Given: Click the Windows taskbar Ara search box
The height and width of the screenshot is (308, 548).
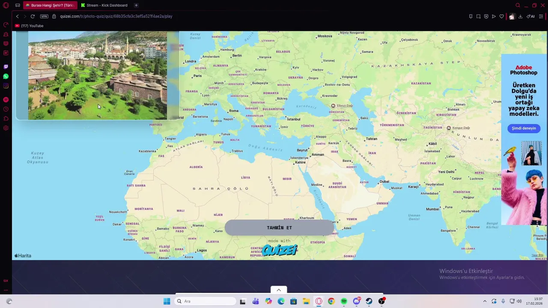Looking at the screenshot, I should pyautogui.click(x=205, y=301).
